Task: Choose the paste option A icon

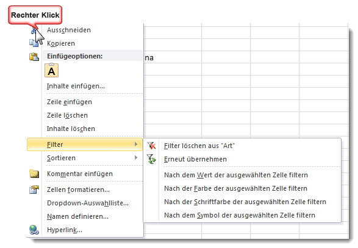Action: click(x=52, y=71)
